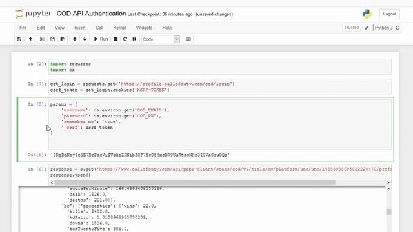
Task: Restart kernel and run all icon
Action: 135,39
